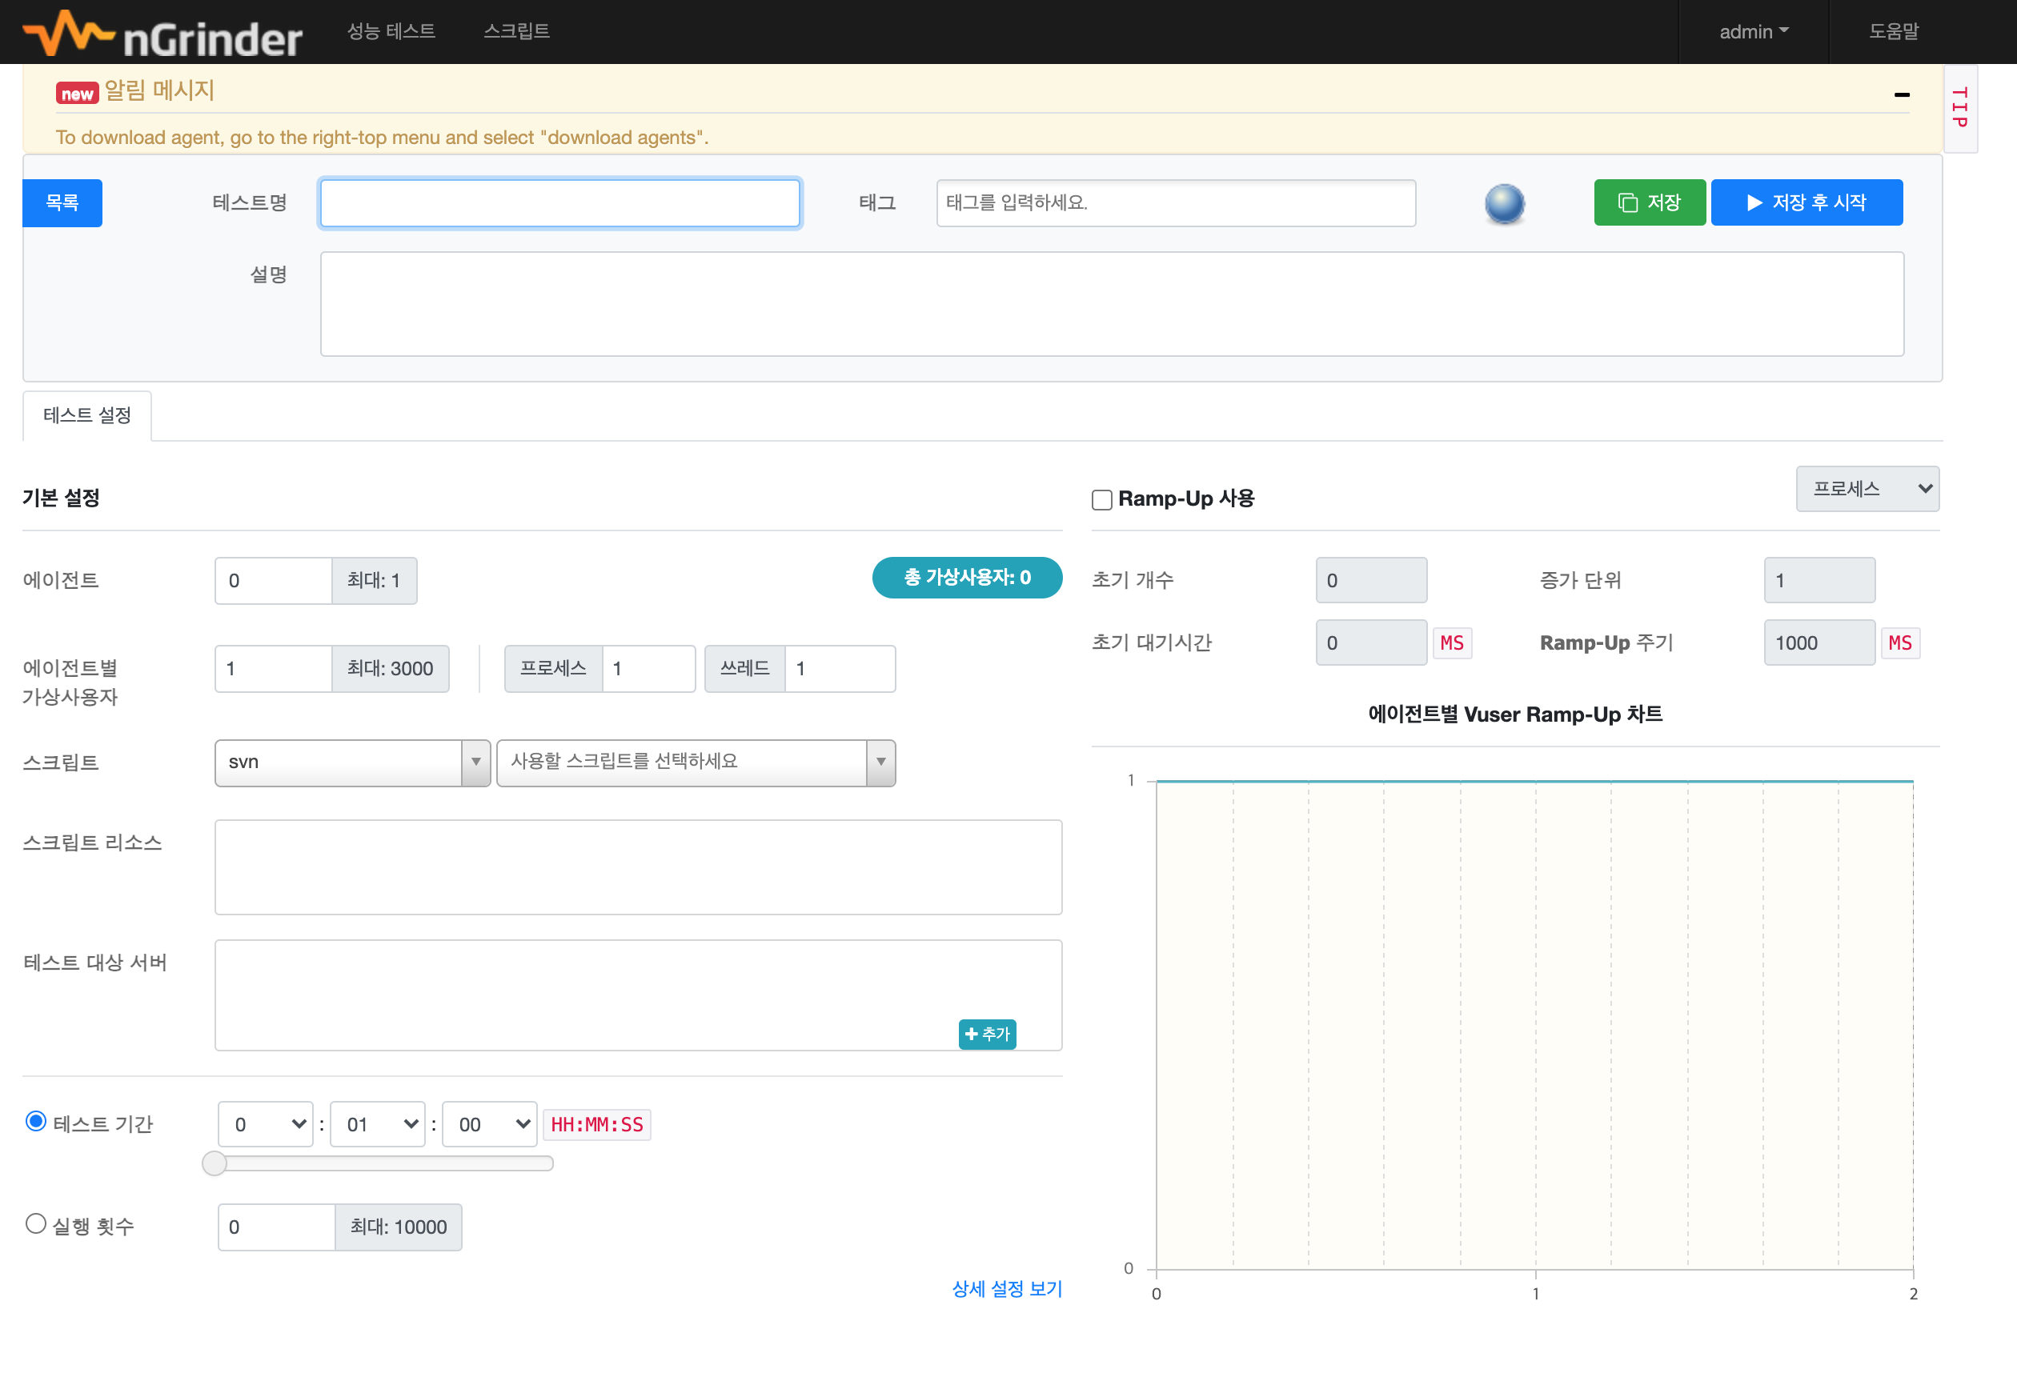The height and width of the screenshot is (1389, 2017).
Task: Open the admin user menu
Action: (x=1752, y=31)
